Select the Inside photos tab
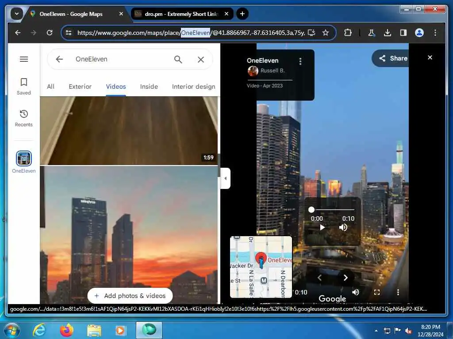Image resolution: width=453 pixels, height=339 pixels. click(x=149, y=87)
